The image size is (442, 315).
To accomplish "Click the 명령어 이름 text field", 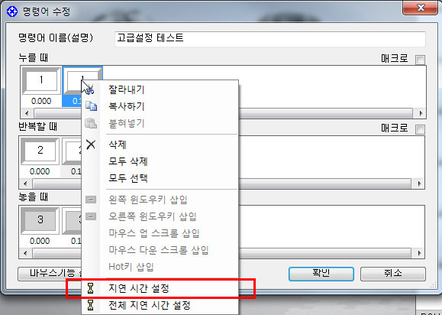I will point(270,38).
